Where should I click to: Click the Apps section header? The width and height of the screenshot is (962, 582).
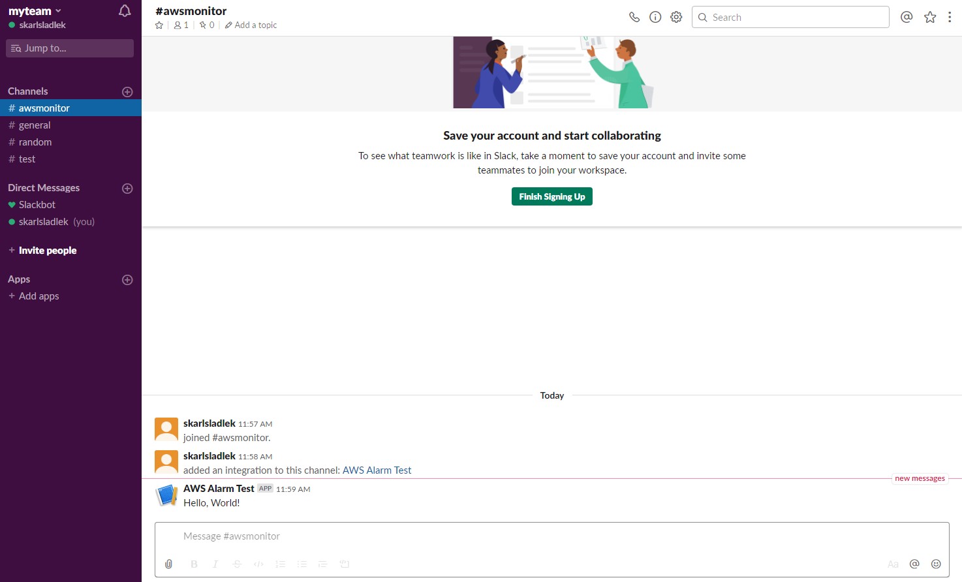pos(19,279)
